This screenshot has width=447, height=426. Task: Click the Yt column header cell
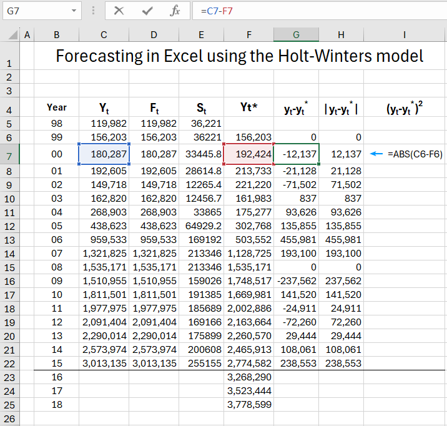(104, 107)
